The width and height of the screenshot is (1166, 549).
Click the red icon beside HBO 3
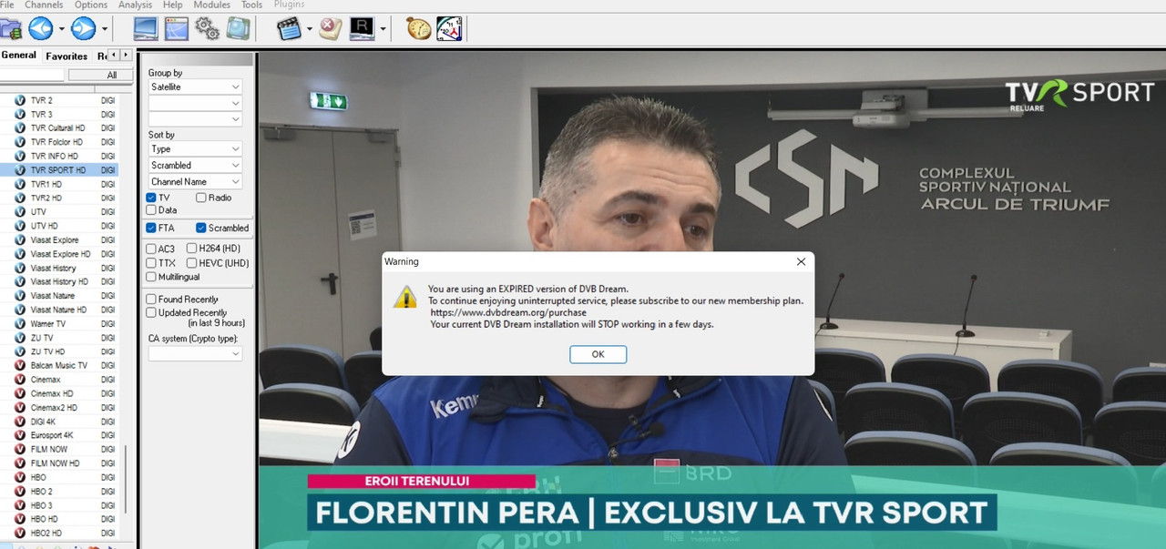point(20,505)
